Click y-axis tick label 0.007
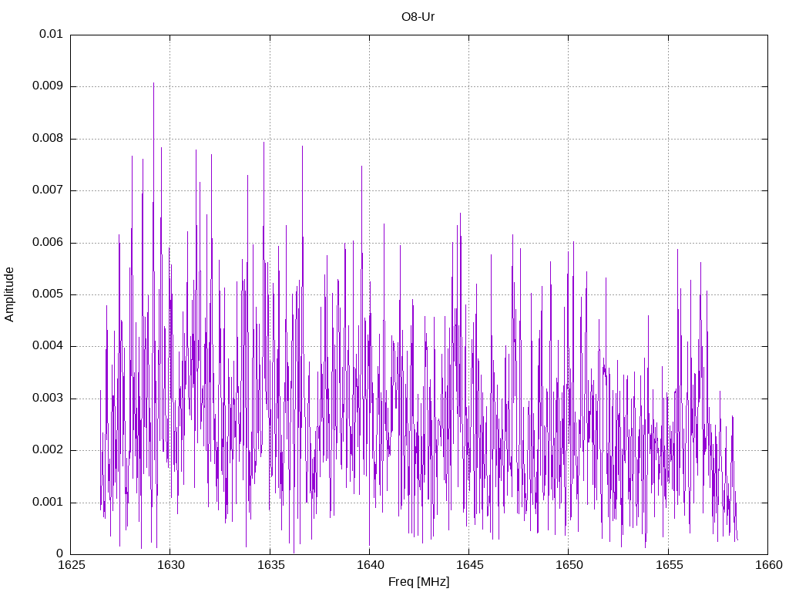 (47, 190)
